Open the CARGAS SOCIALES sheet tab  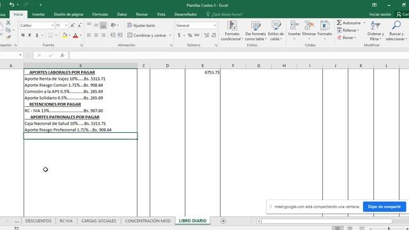pyautogui.click(x=98, y=221)
